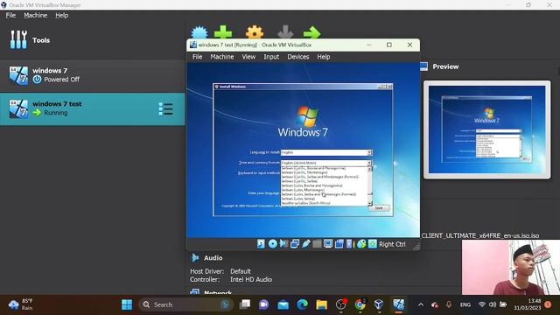Open Help menu of the running VM window
This screenshot has width=560, height=315.
pyautogui.click(x=324, y=57)
